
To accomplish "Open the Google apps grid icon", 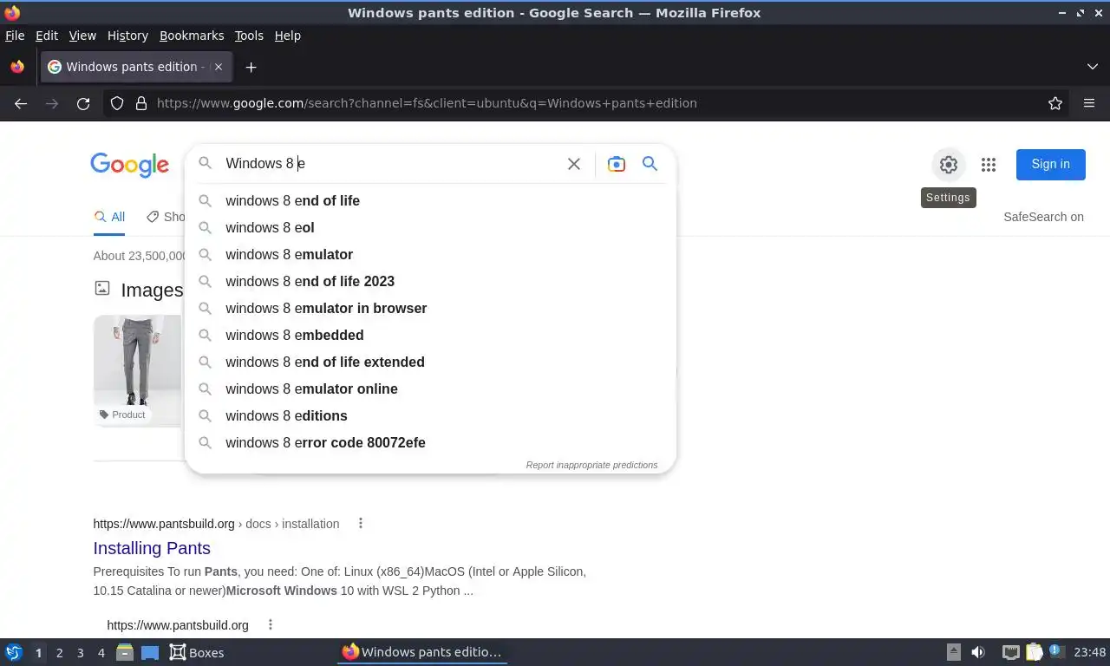I will [988, 164].
